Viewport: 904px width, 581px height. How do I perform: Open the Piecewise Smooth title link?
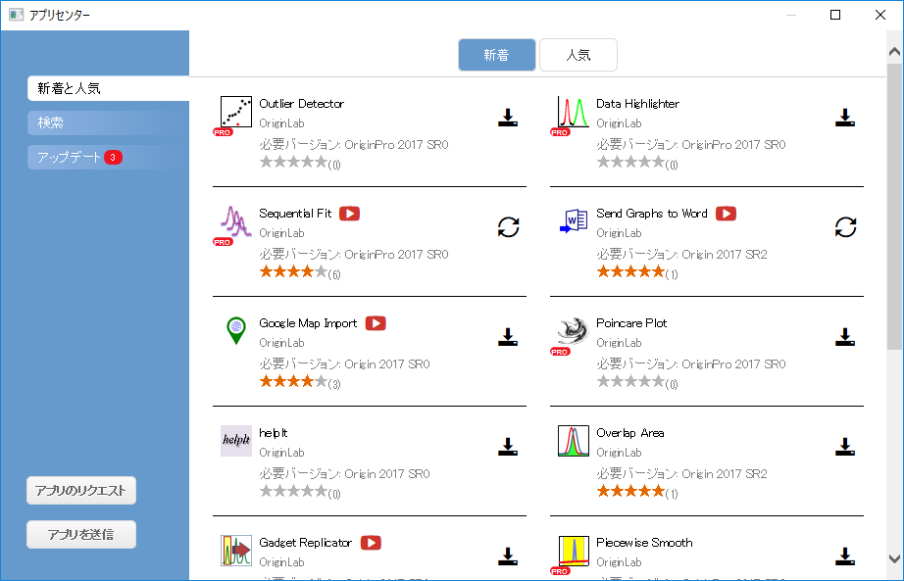(644, 543)
